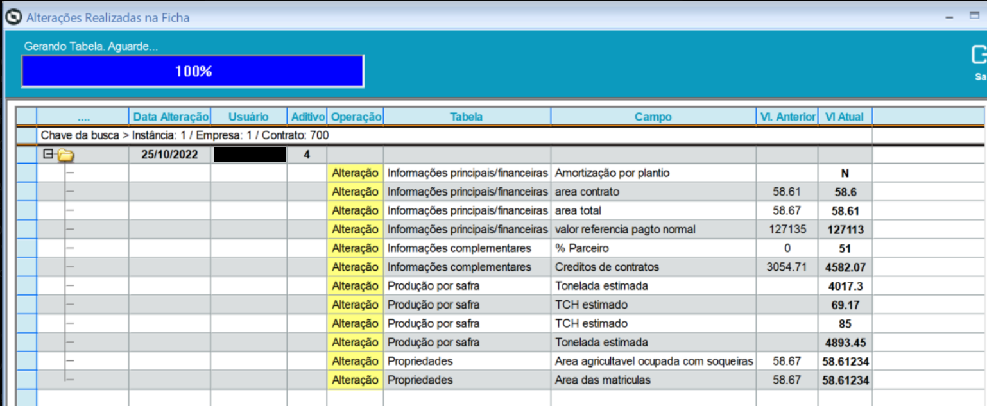
Task: Select 'Area agricultavel ocupada com soqueiras' cell
Action: (653, 361)
